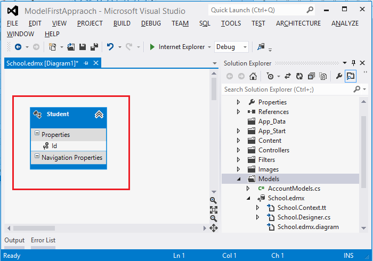
Task: Open the PROJECT menu
Action: pyautogui.click(x=90, y=23)
